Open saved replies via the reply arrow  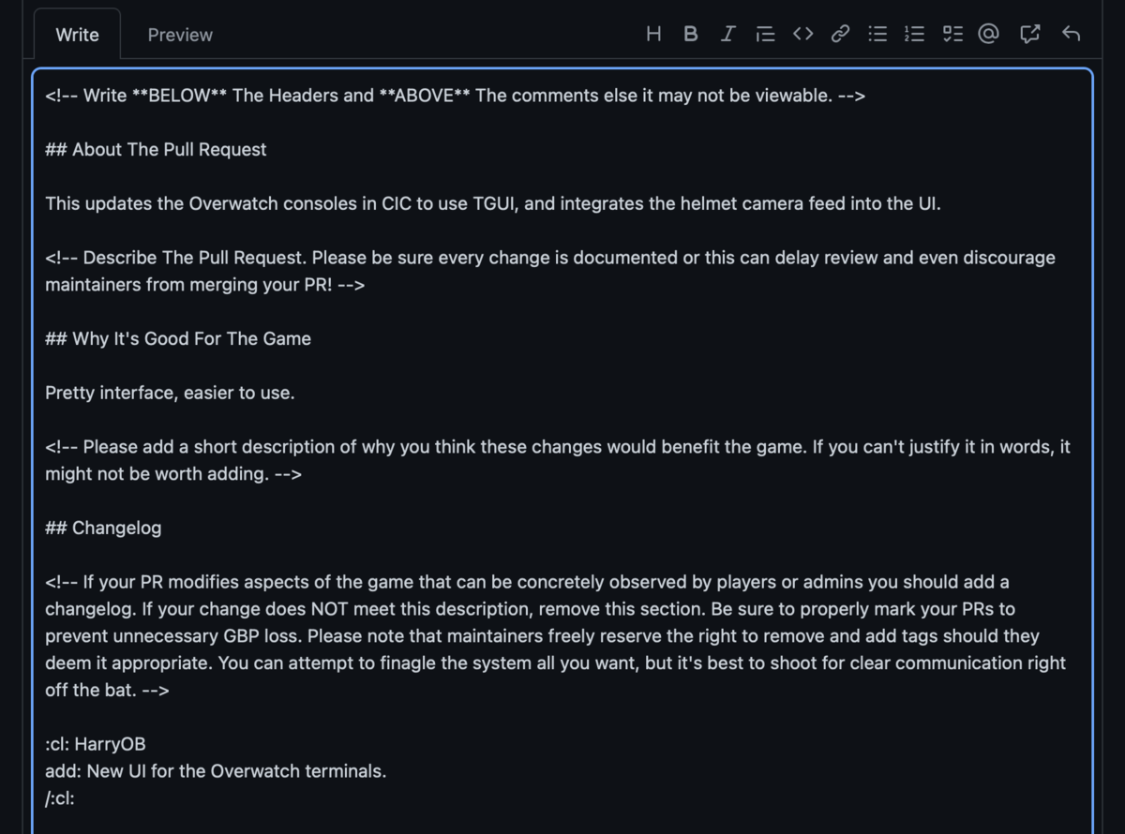[x=1071, y=35]
